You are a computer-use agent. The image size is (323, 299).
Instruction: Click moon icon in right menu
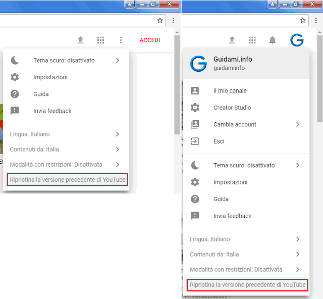195,165
